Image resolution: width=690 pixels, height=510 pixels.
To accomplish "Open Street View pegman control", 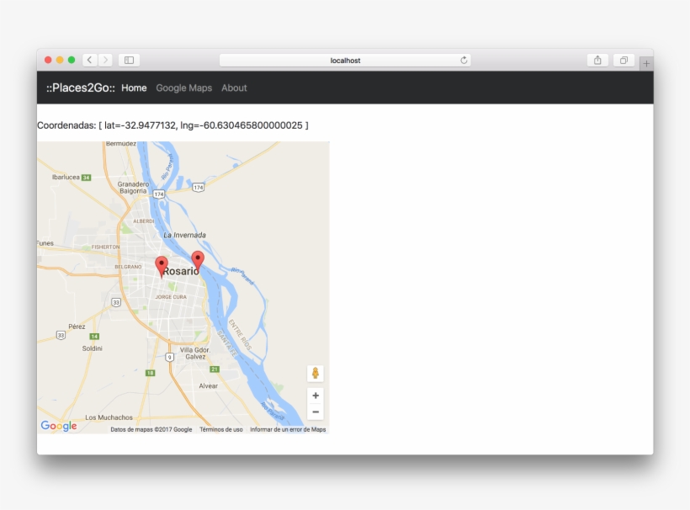I will 316,373.
